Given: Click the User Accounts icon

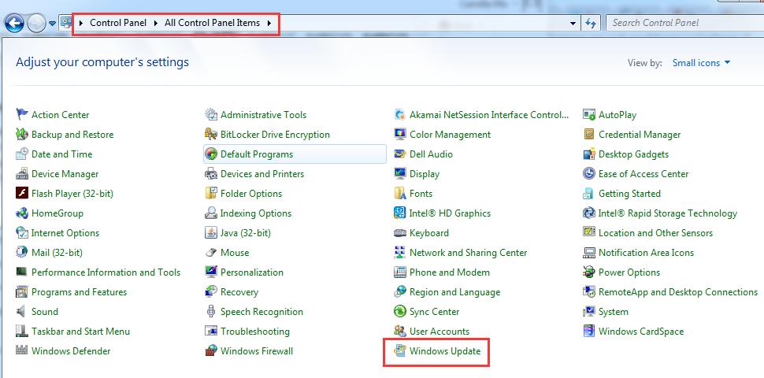Looking at the screenshot, I should pos(400,332).
